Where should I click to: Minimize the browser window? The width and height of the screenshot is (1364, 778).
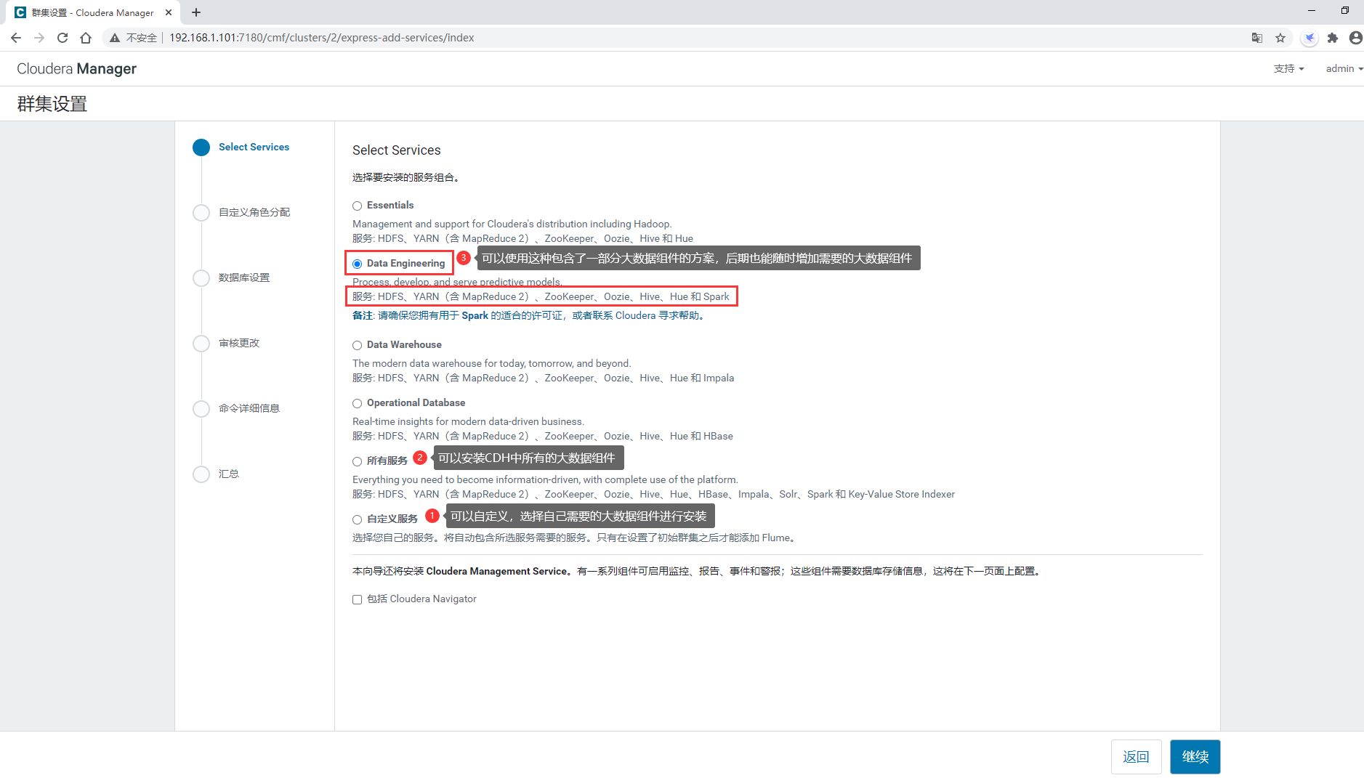click(1312, 11)
